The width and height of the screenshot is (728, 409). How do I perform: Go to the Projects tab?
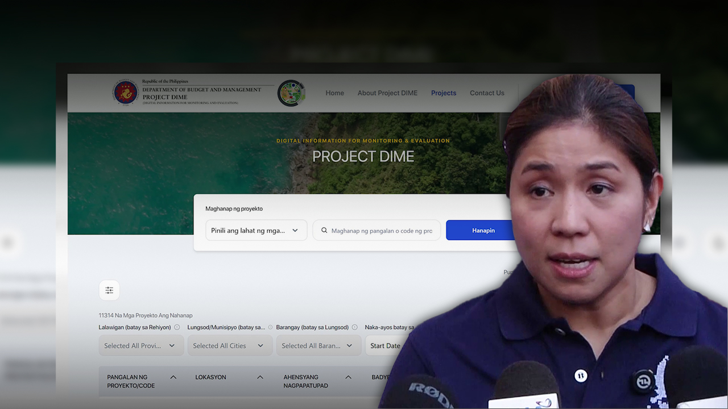coord(444,93)
